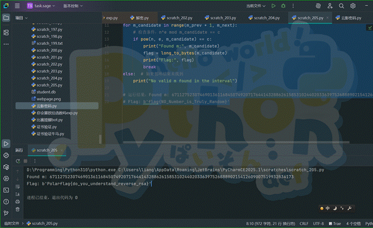Click 临时文件 breadcrumb in navigation bar

11,224
